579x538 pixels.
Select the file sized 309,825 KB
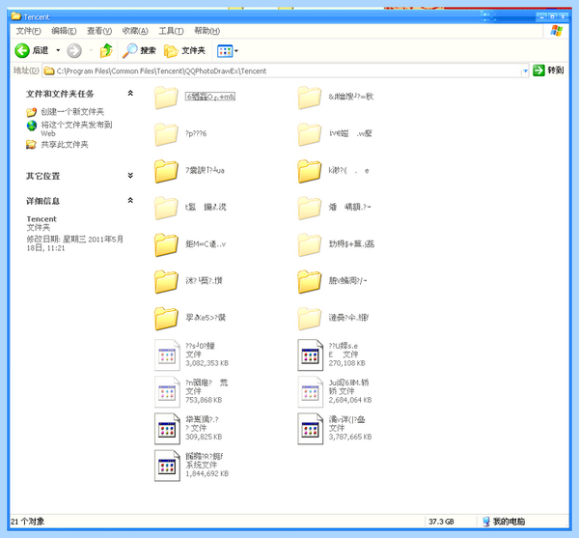pos(188,429)
